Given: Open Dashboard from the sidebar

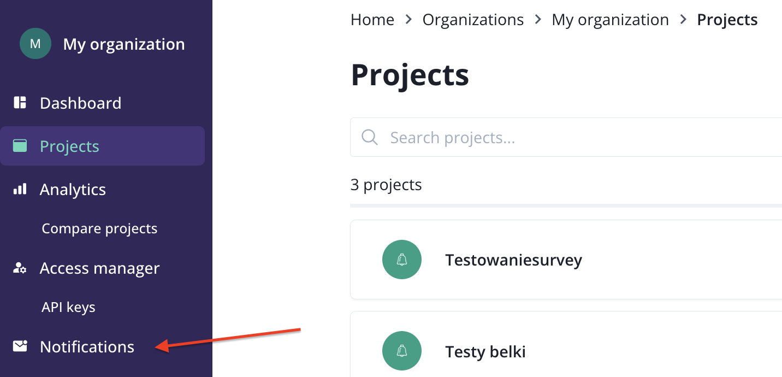Looking at the screenshot, I should tap(80, 103).
